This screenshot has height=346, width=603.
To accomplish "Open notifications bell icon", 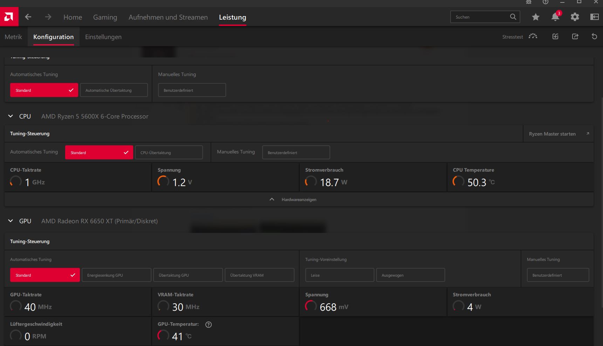I will [x=556, y=16].
